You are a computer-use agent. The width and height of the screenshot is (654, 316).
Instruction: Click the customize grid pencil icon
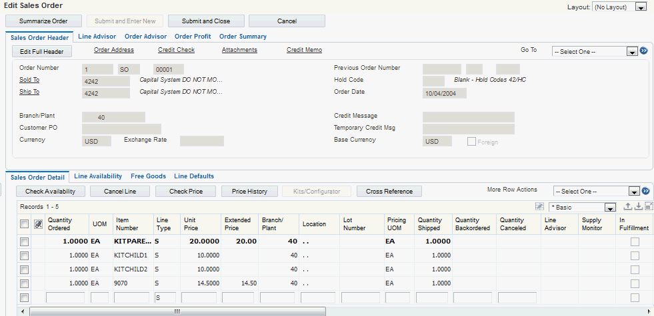click(x=540, y=207)
